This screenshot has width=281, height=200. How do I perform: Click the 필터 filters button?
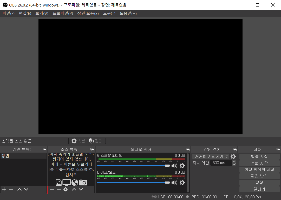(x=95, y=141)
